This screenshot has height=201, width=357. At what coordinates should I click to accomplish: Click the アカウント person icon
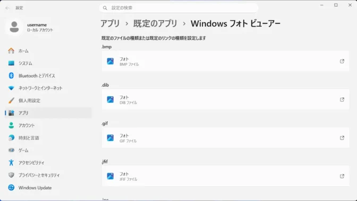pos(11,125)
